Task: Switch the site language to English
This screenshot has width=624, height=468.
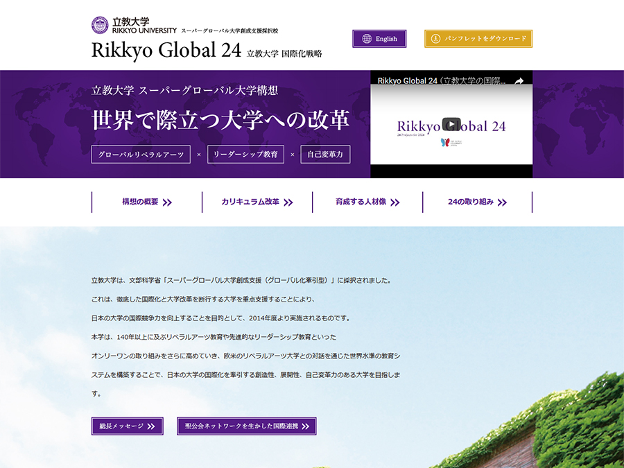Action: (379, 39)
